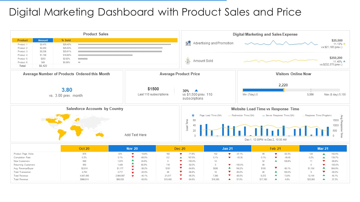Image resolution: width=360 pixels, height=202 pixels.
Task: Click Mar 21 Avg. Revenue/Buyer up arrow
Action: click(x=324, y=168)
